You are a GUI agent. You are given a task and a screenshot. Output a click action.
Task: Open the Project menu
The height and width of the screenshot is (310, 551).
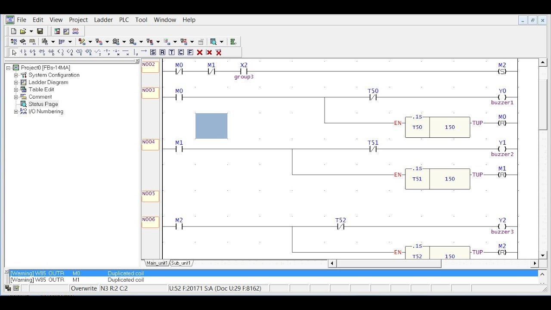pos(78,20)
